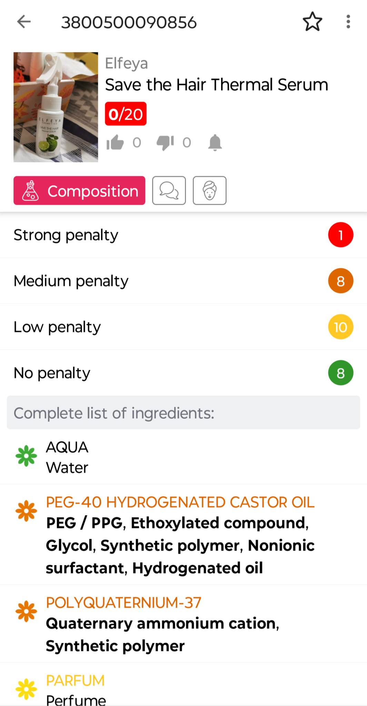Toggle the favorite star icon

pos(312,22)
